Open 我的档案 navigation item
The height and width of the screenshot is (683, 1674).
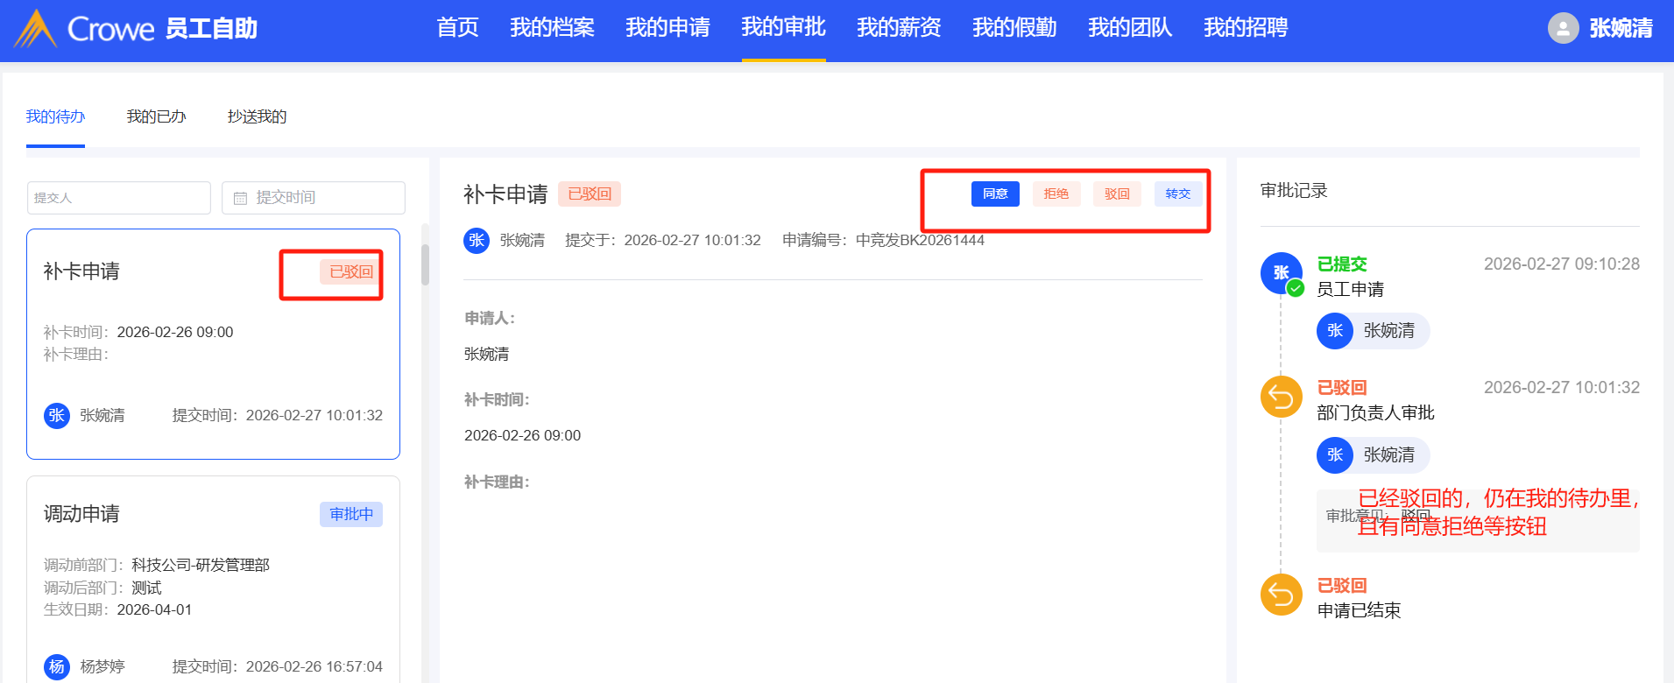552,28
